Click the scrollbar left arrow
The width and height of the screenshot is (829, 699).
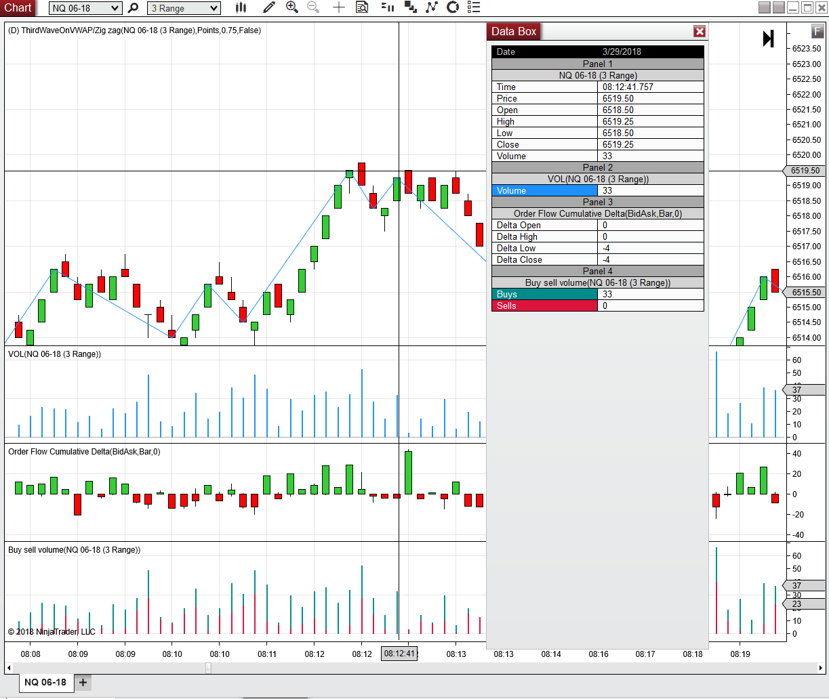[9, 668]
